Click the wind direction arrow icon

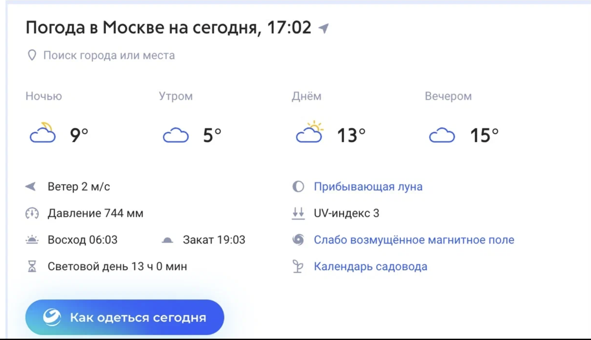(x=31, y=186)
